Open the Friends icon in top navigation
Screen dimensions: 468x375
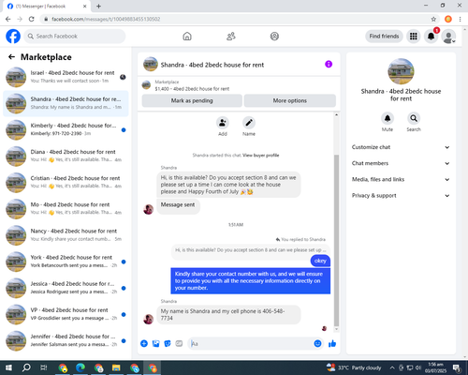pyautogui.click(x=231, y=37)
